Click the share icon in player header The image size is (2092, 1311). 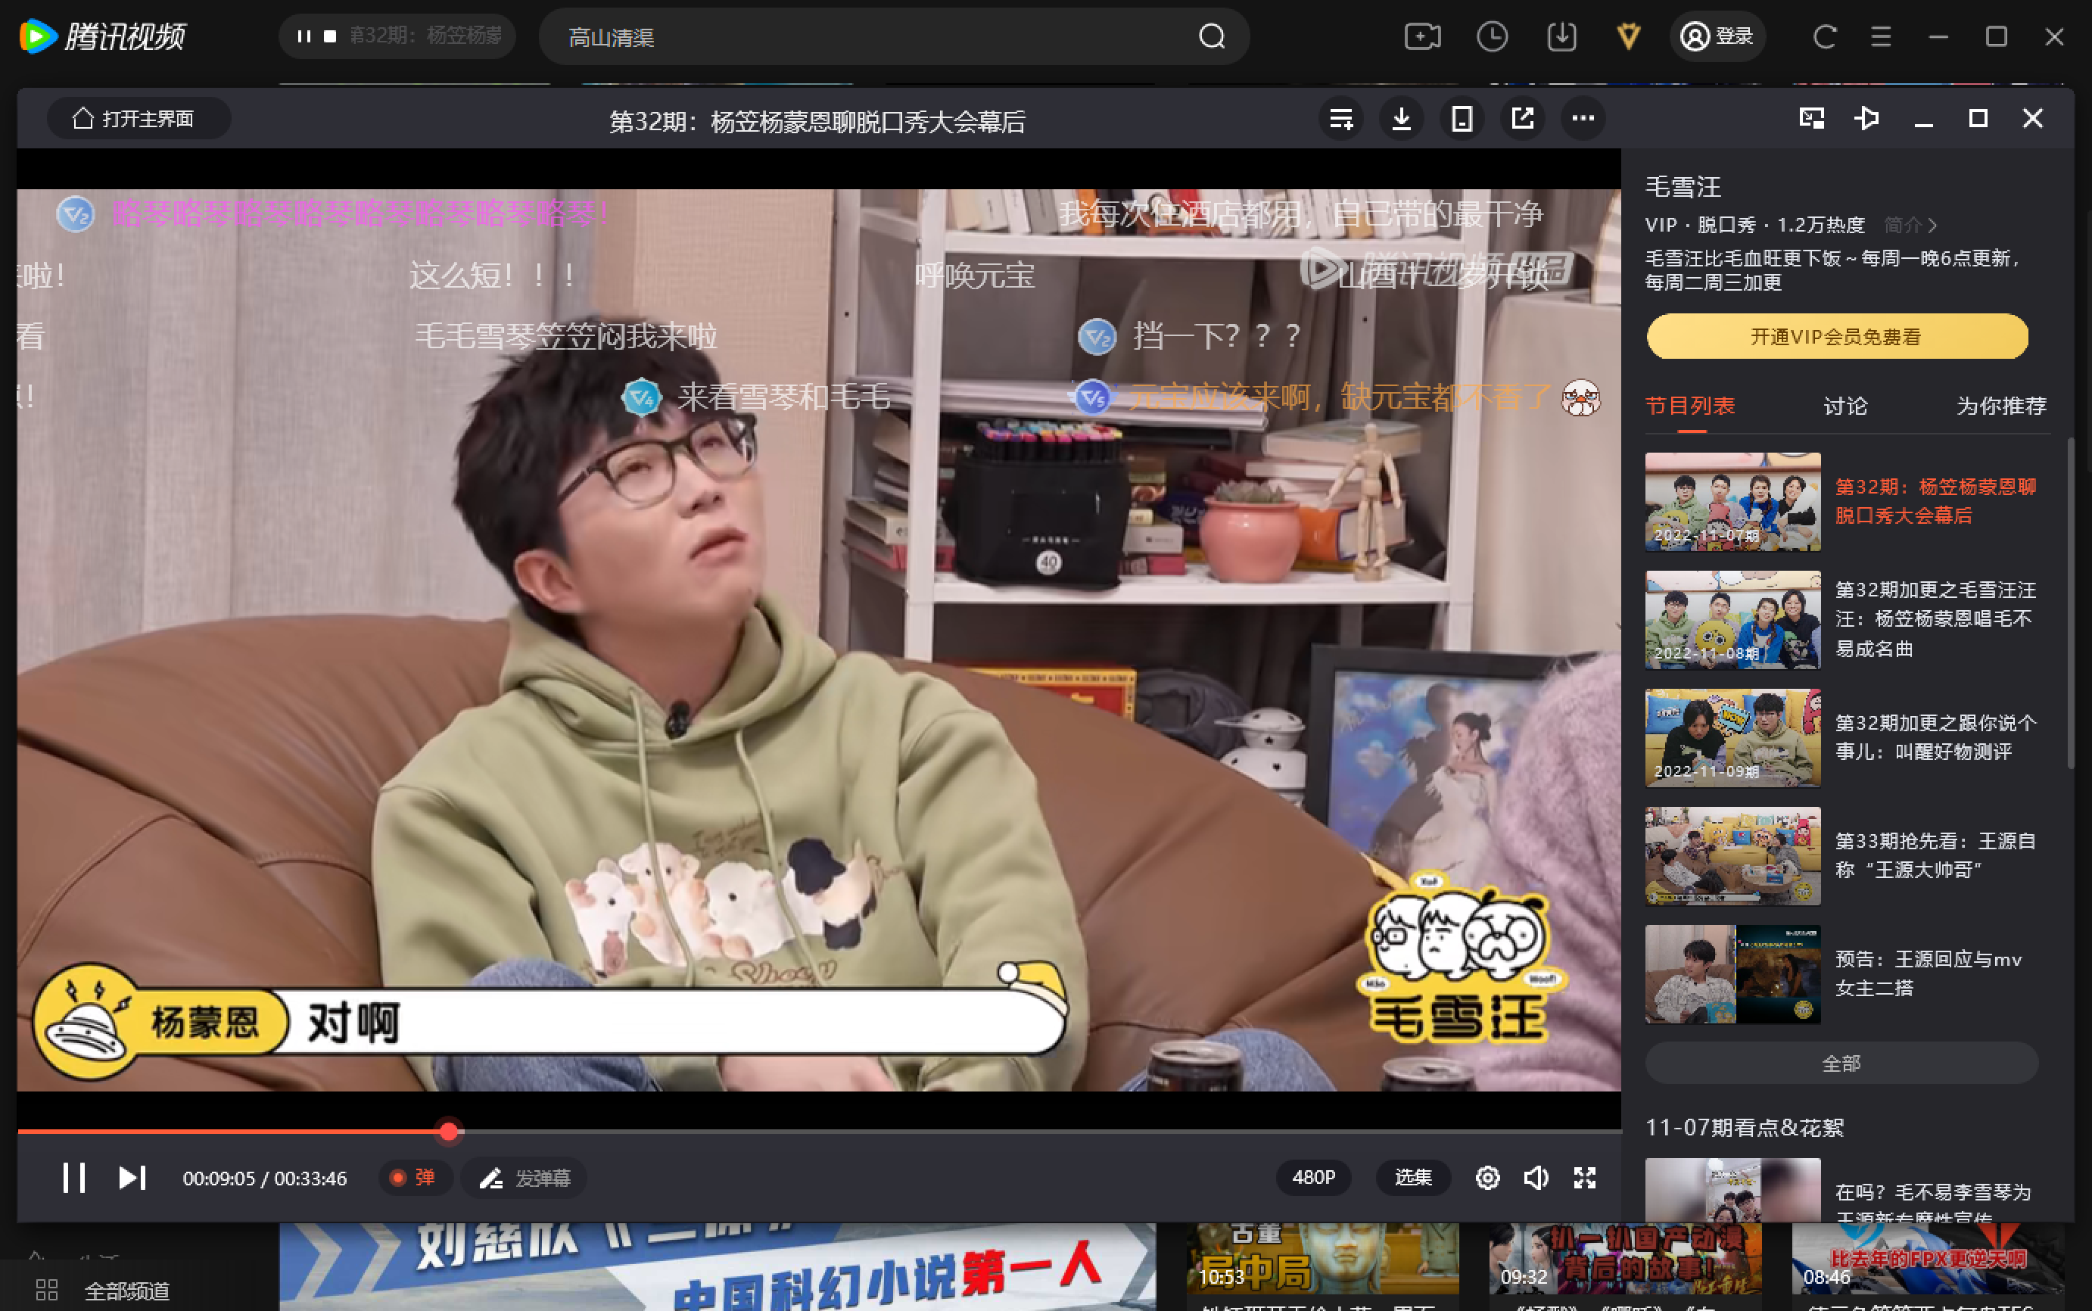point(1522,119)
